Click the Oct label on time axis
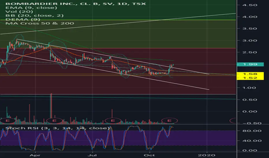Image resolution: width=269 pixels, height=158 pixels. tap(150, 155)
